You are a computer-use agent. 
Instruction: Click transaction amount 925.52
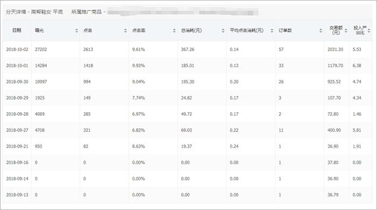pyautogui.click(x=334, y=82)
